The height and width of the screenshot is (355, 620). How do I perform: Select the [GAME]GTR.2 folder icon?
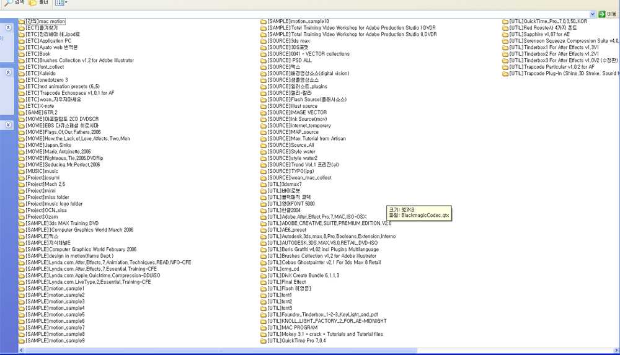22,113
